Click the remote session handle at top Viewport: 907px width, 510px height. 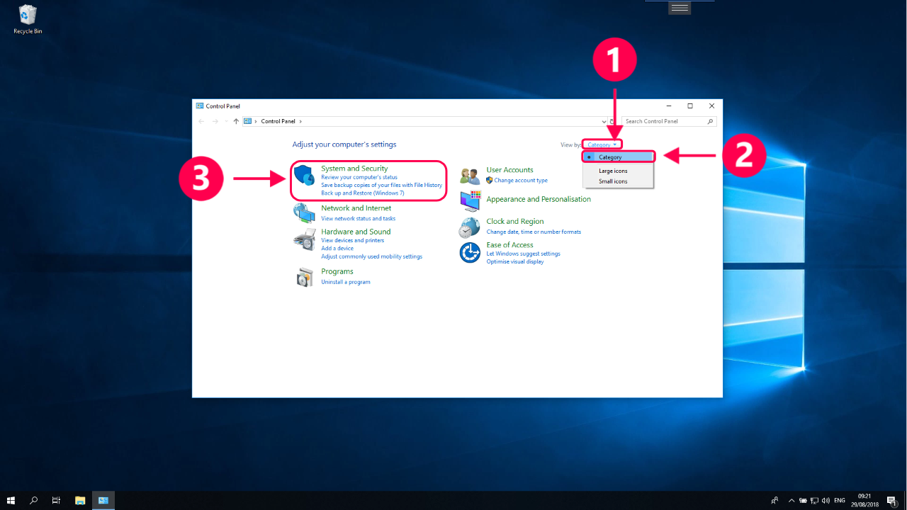pyautogui.click(x=680, y=7)
